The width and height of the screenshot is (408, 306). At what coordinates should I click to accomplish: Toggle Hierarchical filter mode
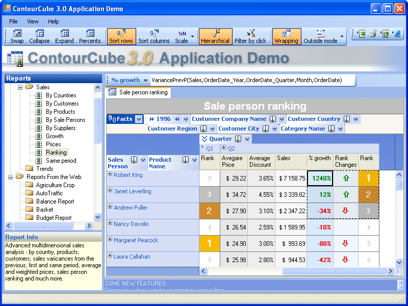coord(215,36)
